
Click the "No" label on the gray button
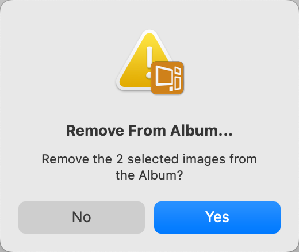pyautogui.click(x=82, y=217)
